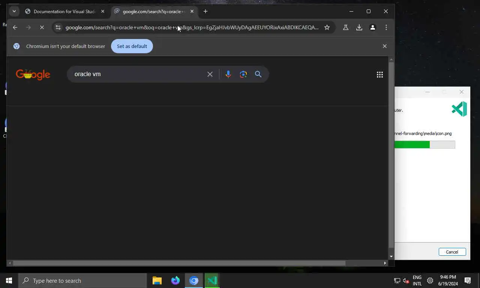Open Chrome Labs flask icon

tap(346, 27)
